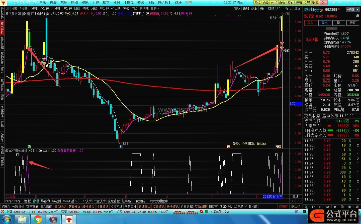
Task: Click the red >> expand button
Action: coord(324,2)
